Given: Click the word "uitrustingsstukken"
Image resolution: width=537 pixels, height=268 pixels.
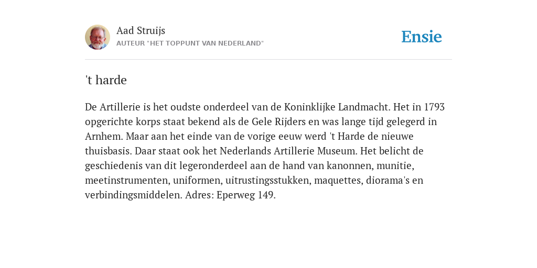Looking at the screenshot, I should (x=267, y=181).
